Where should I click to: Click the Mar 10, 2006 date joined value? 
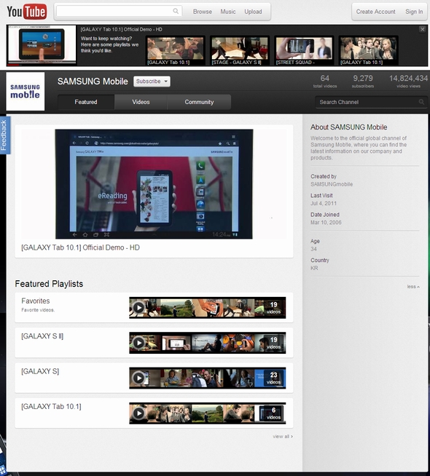[326, 223]
